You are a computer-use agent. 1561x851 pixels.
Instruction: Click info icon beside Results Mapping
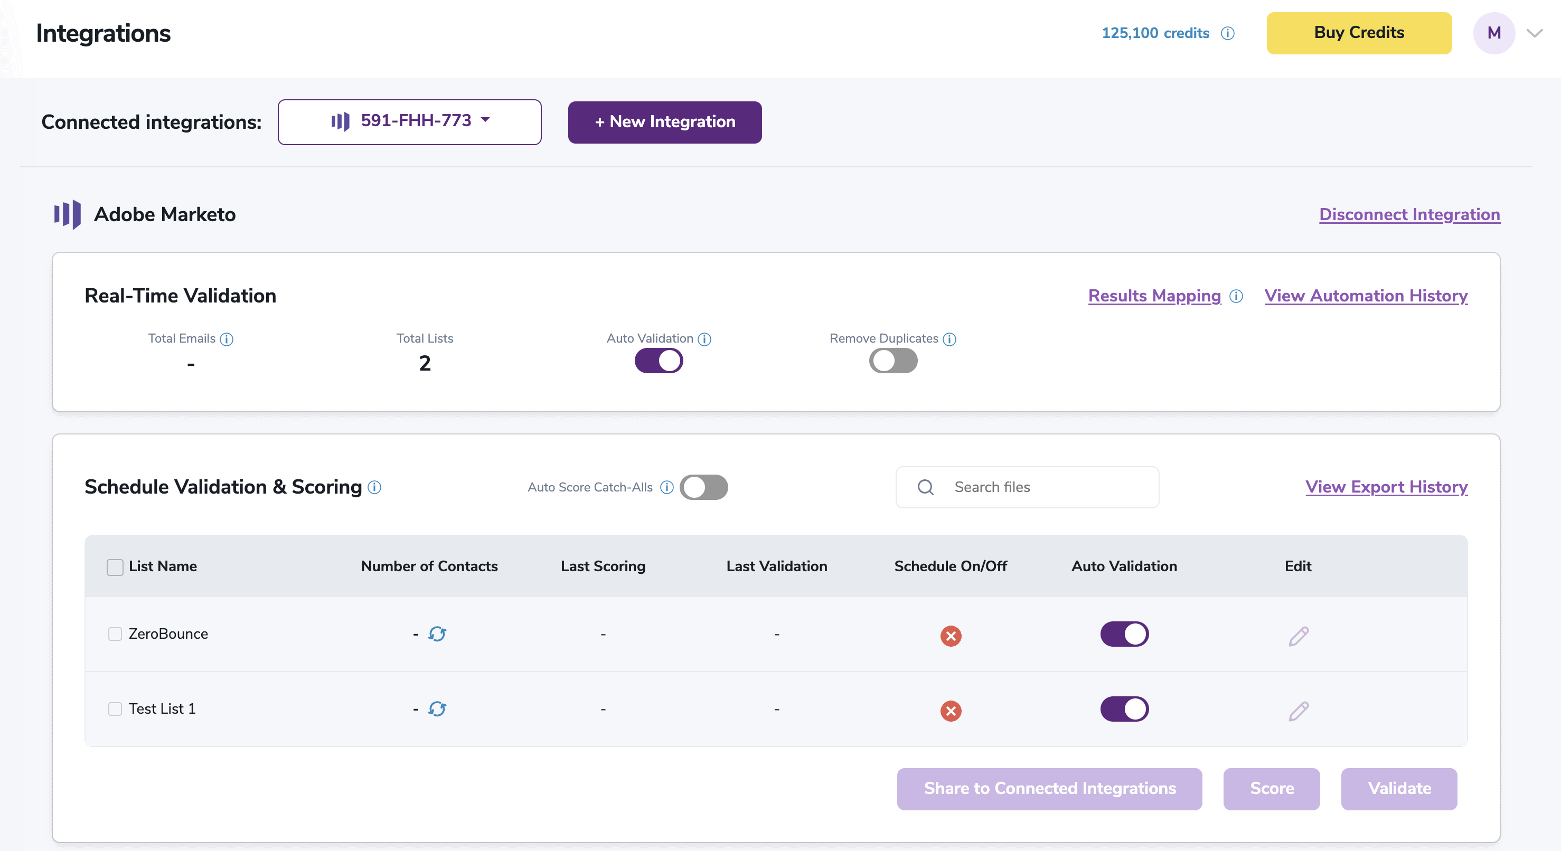tap(1236, 296)
